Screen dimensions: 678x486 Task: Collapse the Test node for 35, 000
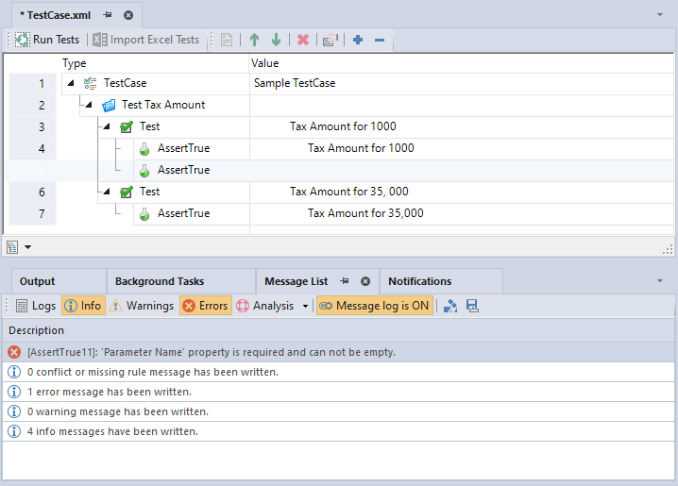[107, 191]
